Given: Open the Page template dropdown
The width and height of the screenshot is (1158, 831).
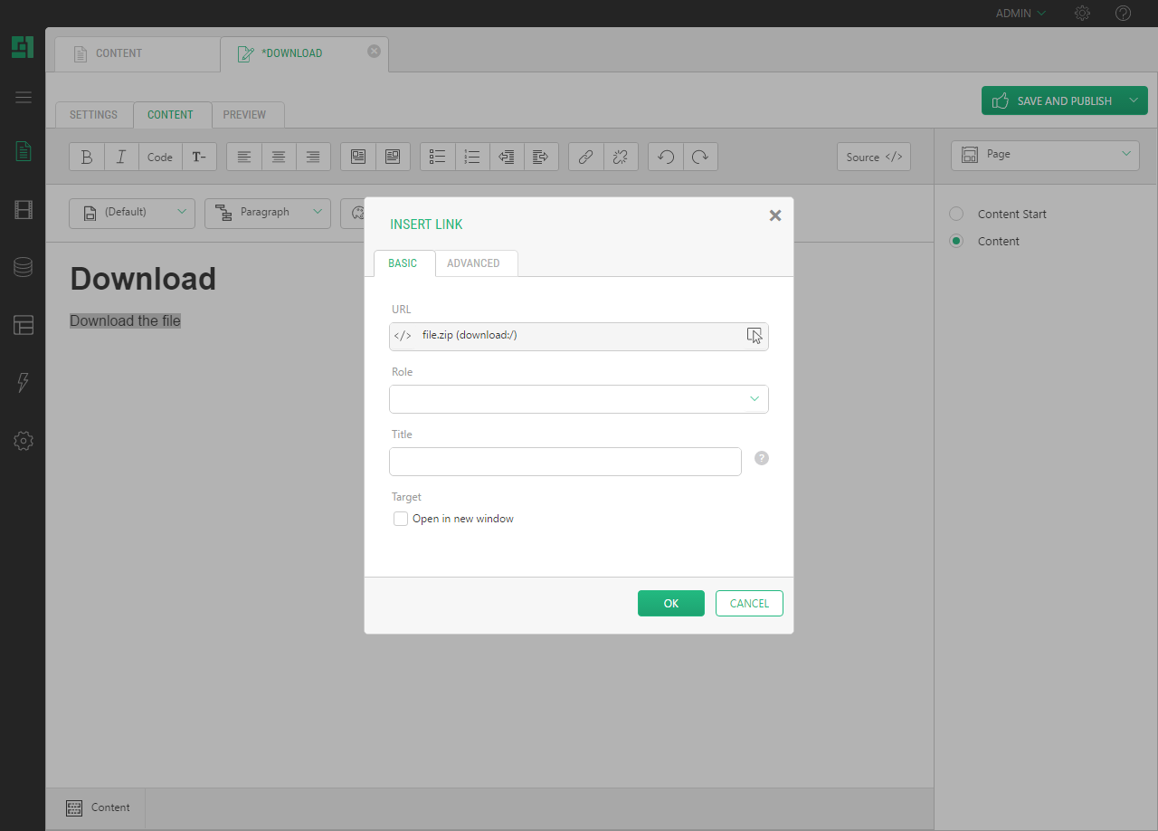Looking at the screenshot, I should pos(1045,155).
